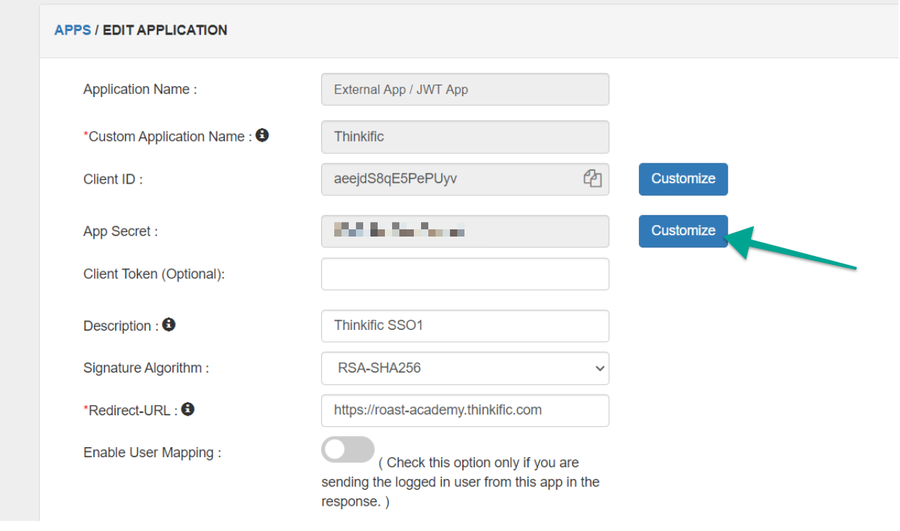Open the APPS breadcrumb link
The width and height of the screenshot is (900, 531).
coord(72,30)
